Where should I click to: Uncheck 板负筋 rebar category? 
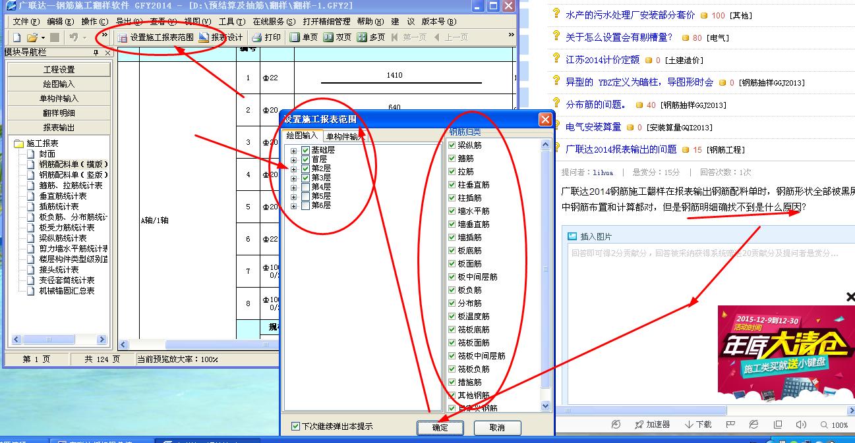[452, 290]
